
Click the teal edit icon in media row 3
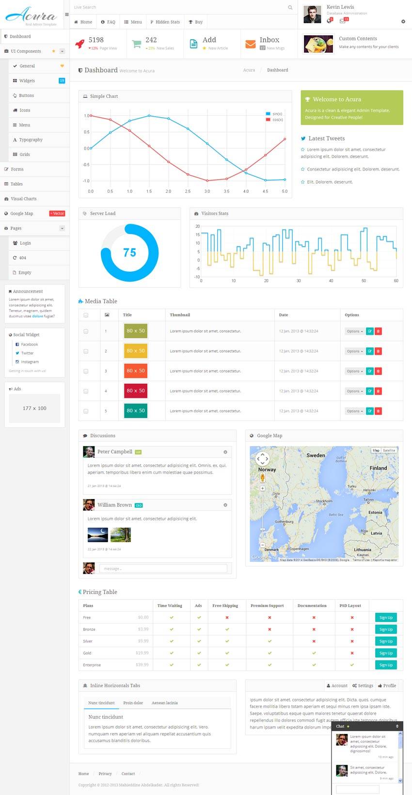tap(369, 371)
